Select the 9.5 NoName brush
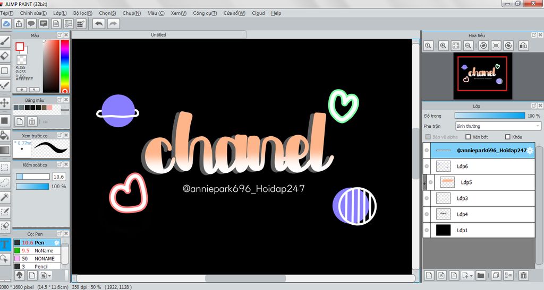This screenshot has width=544, height=290. point(37,251)
